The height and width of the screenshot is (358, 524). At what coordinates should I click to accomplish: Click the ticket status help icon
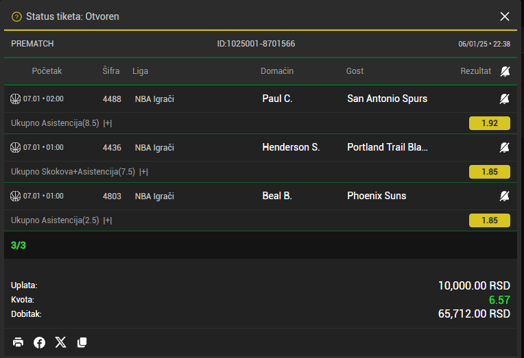point(16,16)
